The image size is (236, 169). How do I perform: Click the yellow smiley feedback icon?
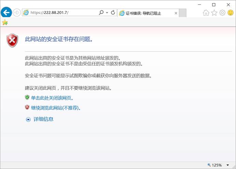[x=231, y=13]
